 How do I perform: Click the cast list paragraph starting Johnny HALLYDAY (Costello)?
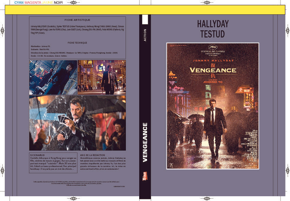pos(77,30)
